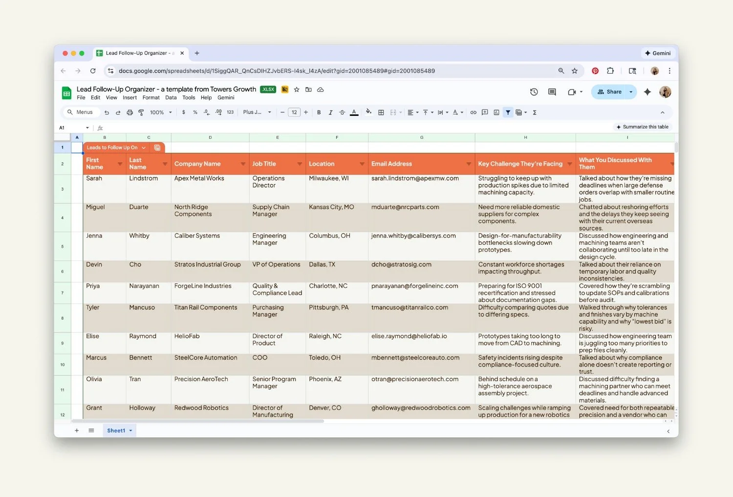
Task: Open the Insert menu
Action: tap(129, 98)
